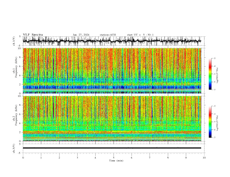
Task: Click the 'Time (min)' axis label
Action: click(x=116, y=161)
